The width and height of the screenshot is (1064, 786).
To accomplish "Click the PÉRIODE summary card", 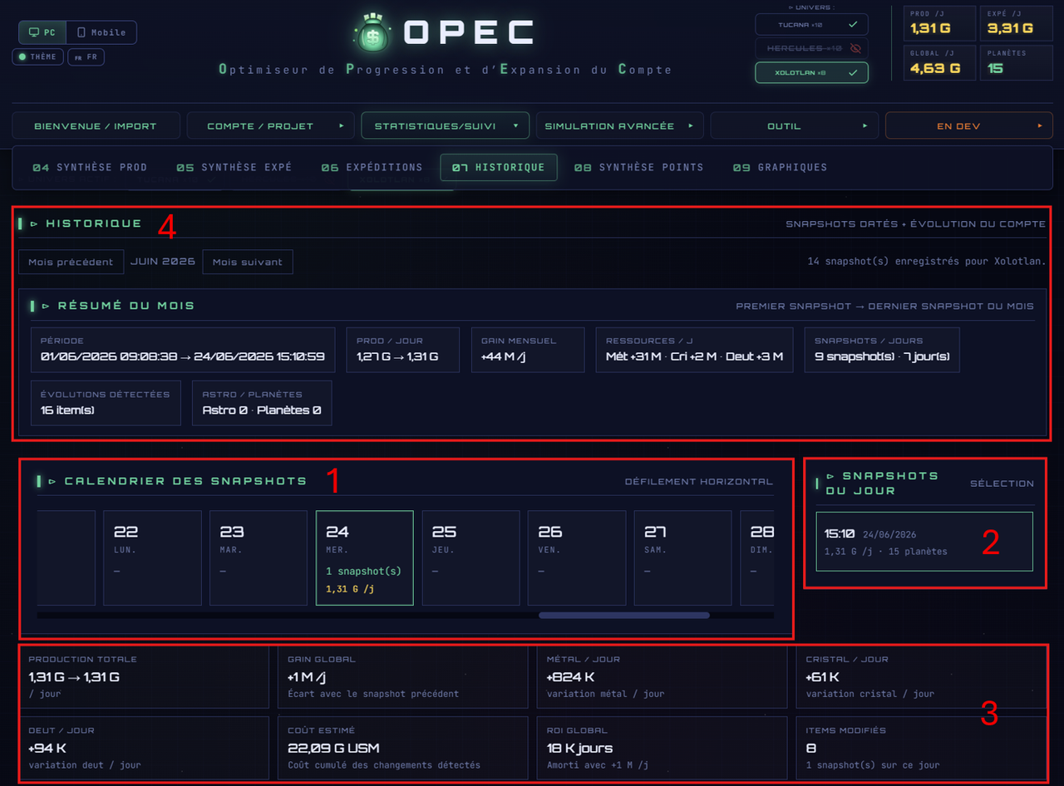I will [183, 350].
